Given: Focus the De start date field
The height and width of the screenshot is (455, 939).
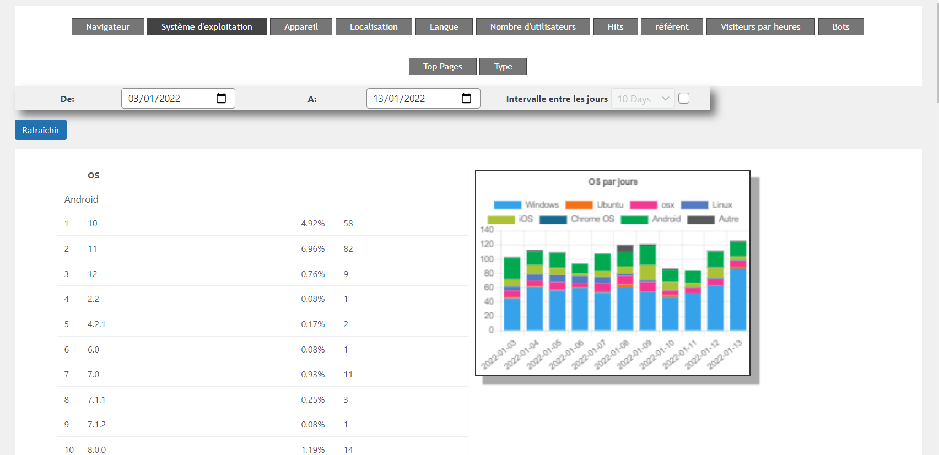Looking at the screenshot, I should point(168,99).
